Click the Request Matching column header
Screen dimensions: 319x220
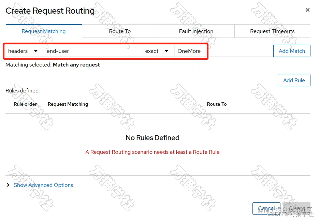click(x=68, y=104)
